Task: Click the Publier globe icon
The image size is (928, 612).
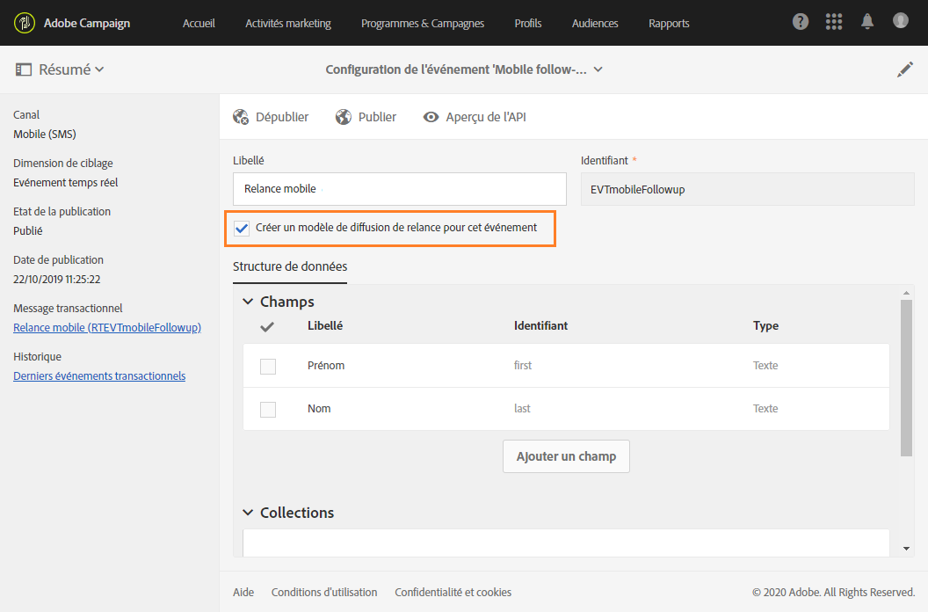Action: tap(344, 117)
